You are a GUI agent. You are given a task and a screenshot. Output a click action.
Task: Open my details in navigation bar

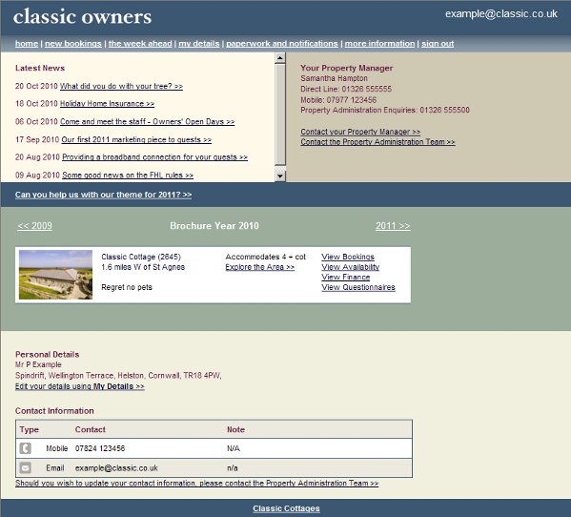pos(199,44)
